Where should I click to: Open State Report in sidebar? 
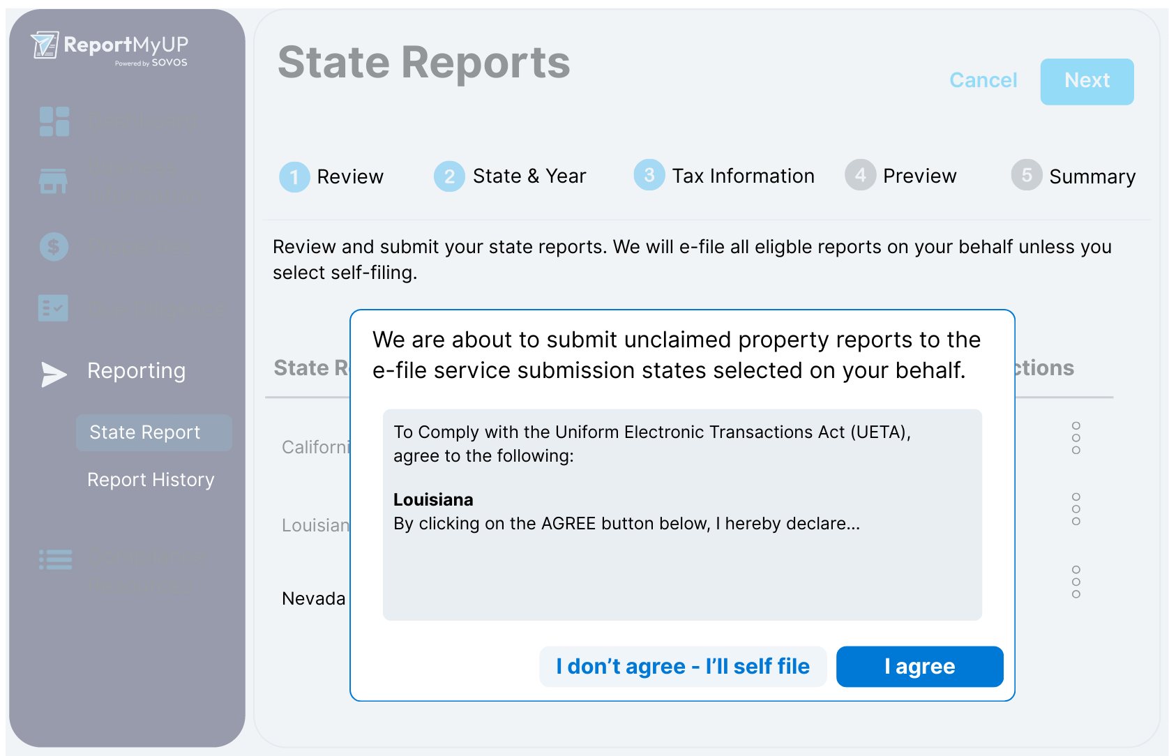point(145,432)
